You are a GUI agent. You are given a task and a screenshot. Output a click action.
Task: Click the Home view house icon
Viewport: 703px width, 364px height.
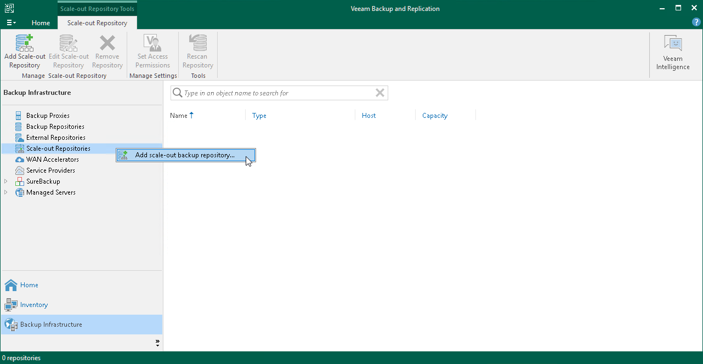click(x=11, y=285)
